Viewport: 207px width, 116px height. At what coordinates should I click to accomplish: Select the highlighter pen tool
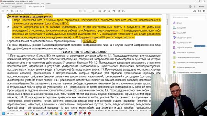pyautogui.click(x=104, y=11)
